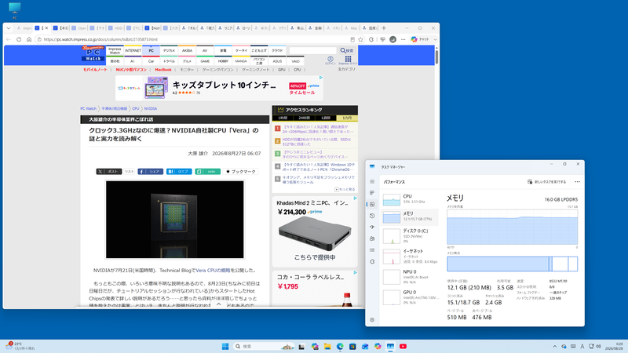Open Windows Start menu
This screenshot has width=628, height=353.
pyautogui.click(x=225, y=346)
